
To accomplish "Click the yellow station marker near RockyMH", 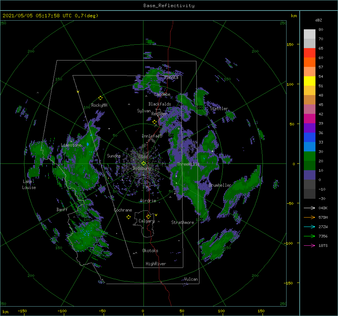I will (x=100, y=98).
